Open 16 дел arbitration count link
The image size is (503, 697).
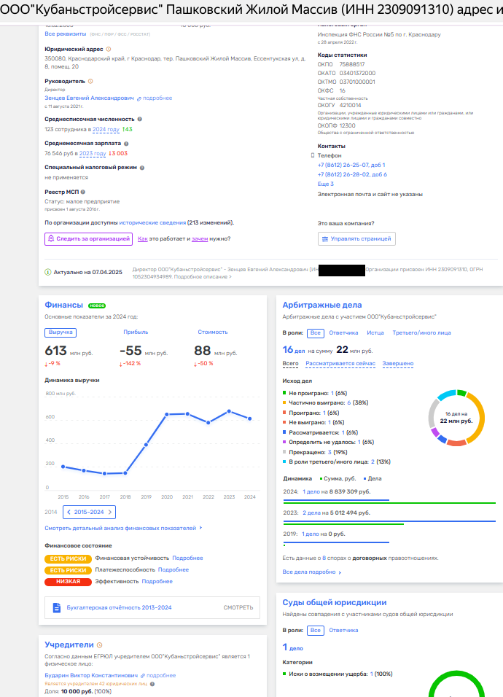[x=294, y=350]
